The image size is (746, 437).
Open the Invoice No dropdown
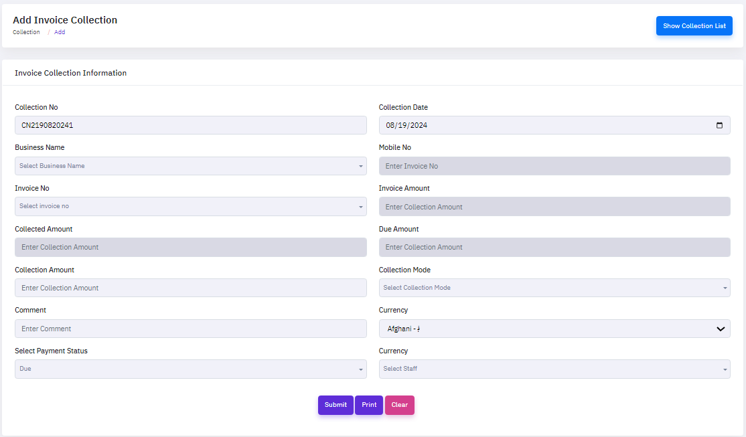click(x=190, y=206)
